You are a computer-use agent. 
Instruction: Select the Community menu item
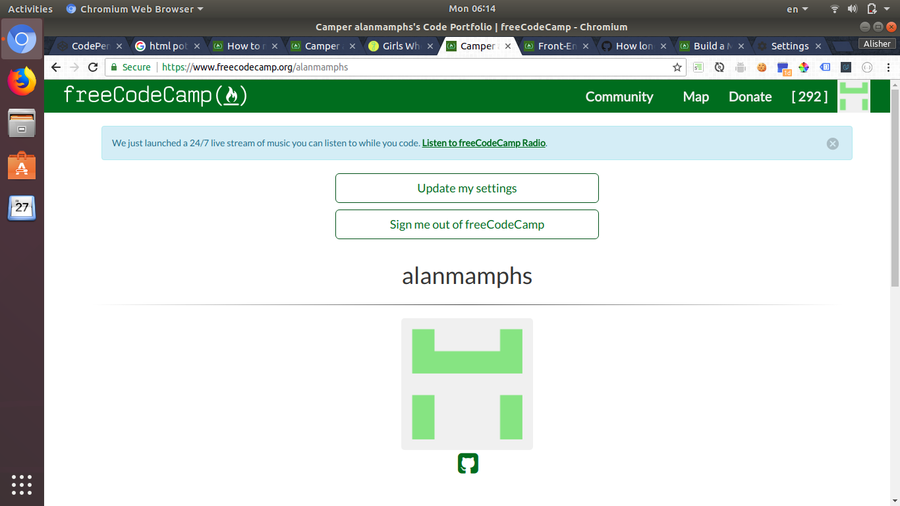[619, 96]
